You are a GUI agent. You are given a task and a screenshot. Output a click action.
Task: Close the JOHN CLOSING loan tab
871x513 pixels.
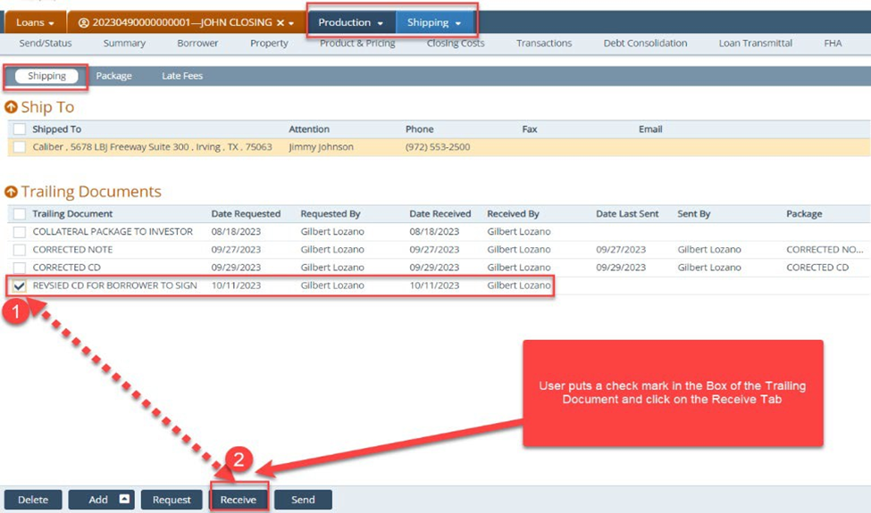(x=281, y=22)
